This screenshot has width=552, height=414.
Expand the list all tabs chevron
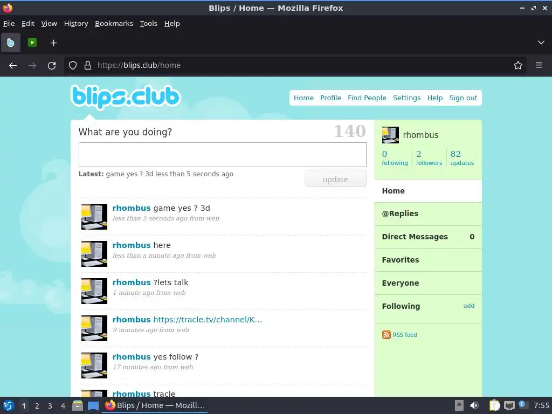click(541, 43)
